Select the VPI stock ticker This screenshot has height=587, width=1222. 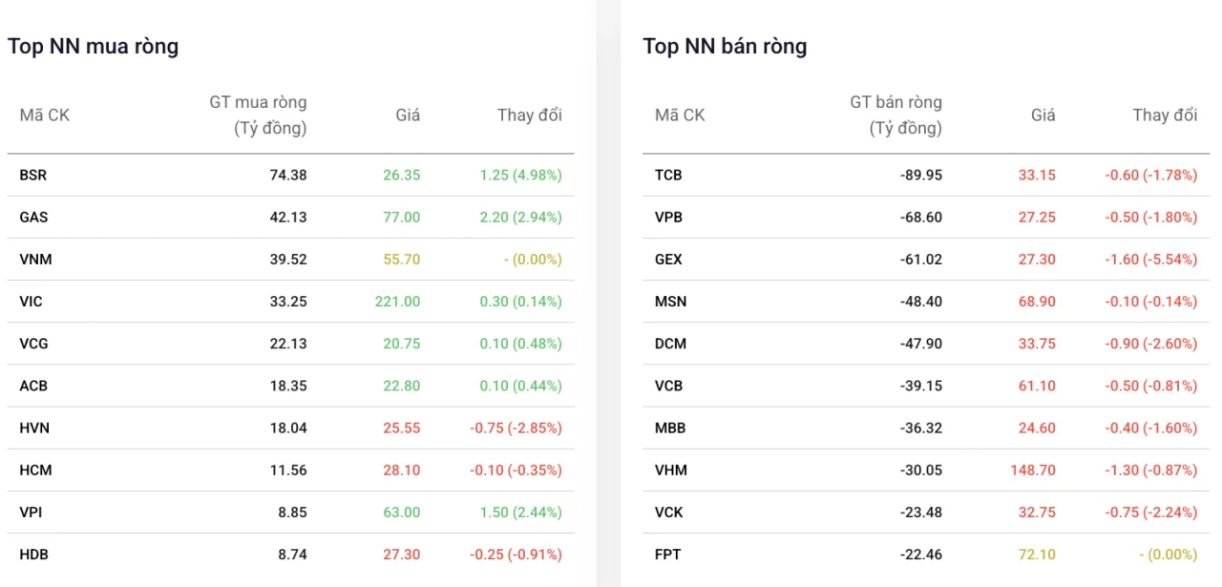tap(31, 512)
